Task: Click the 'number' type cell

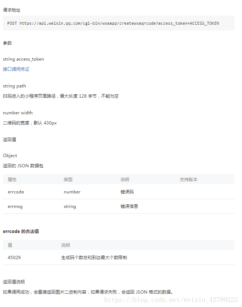Action: [72, 192]
